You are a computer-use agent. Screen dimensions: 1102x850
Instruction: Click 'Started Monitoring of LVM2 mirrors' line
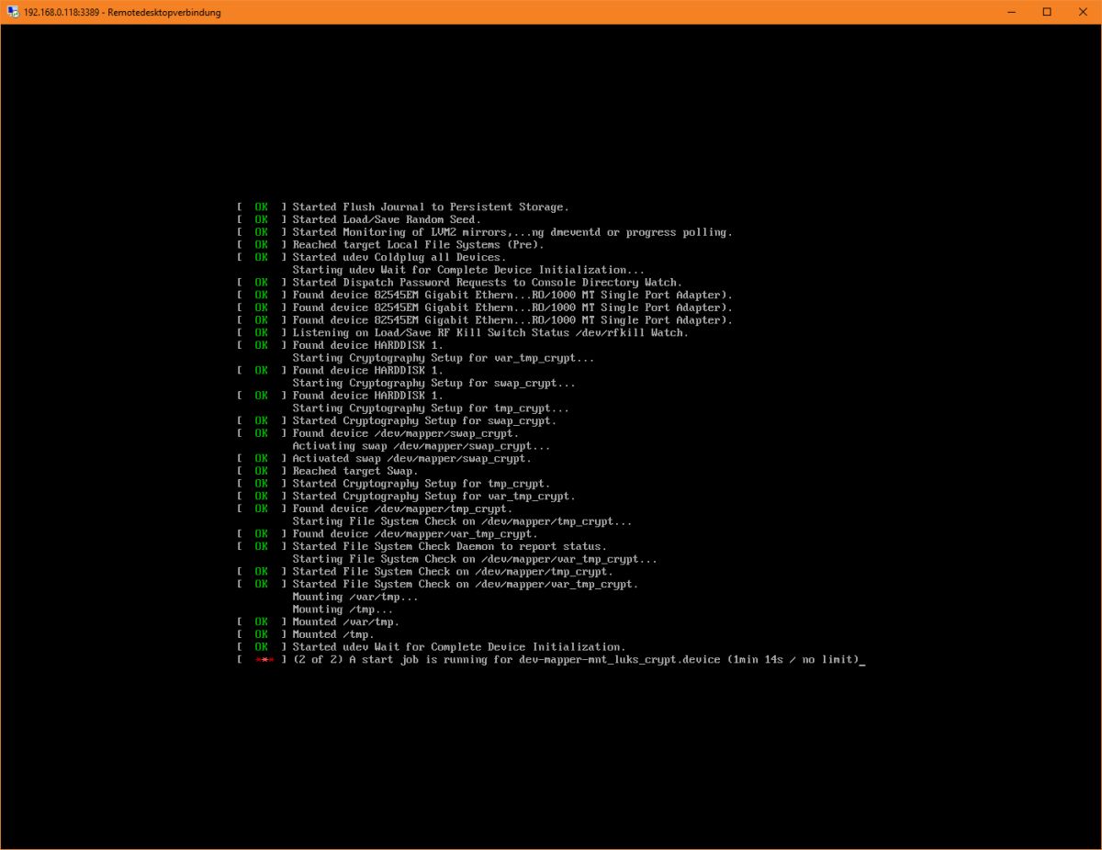tap(512, 232)
